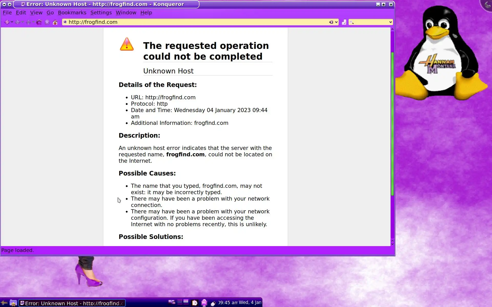Click the Home page icon
This screenshot has width=492, height=307.
point(55,22)
